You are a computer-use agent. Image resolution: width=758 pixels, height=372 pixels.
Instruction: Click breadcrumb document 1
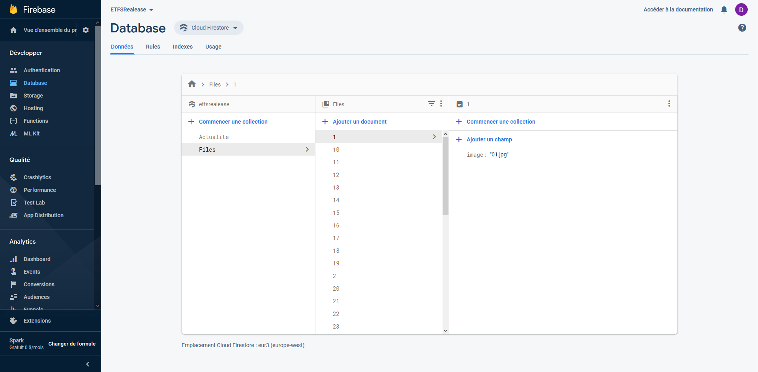pyautogui.click(x=235, y=85)
